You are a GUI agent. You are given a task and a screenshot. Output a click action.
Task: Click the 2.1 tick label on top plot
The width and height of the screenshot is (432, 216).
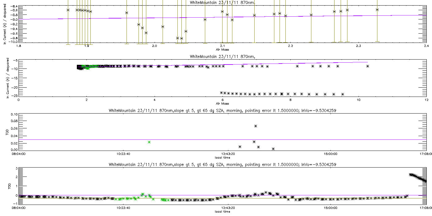click(222, 46)
